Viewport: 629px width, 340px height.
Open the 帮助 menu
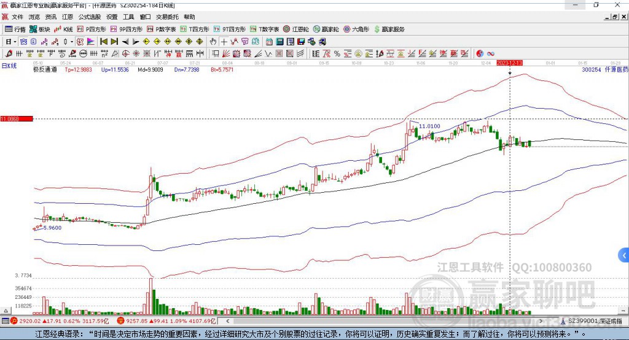189,17
